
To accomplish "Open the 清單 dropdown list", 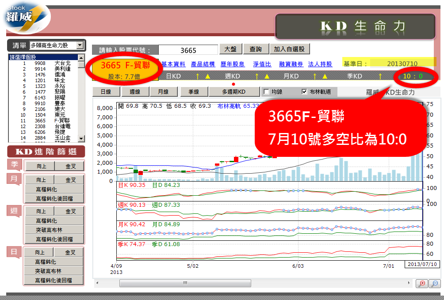I will (80, 45).
